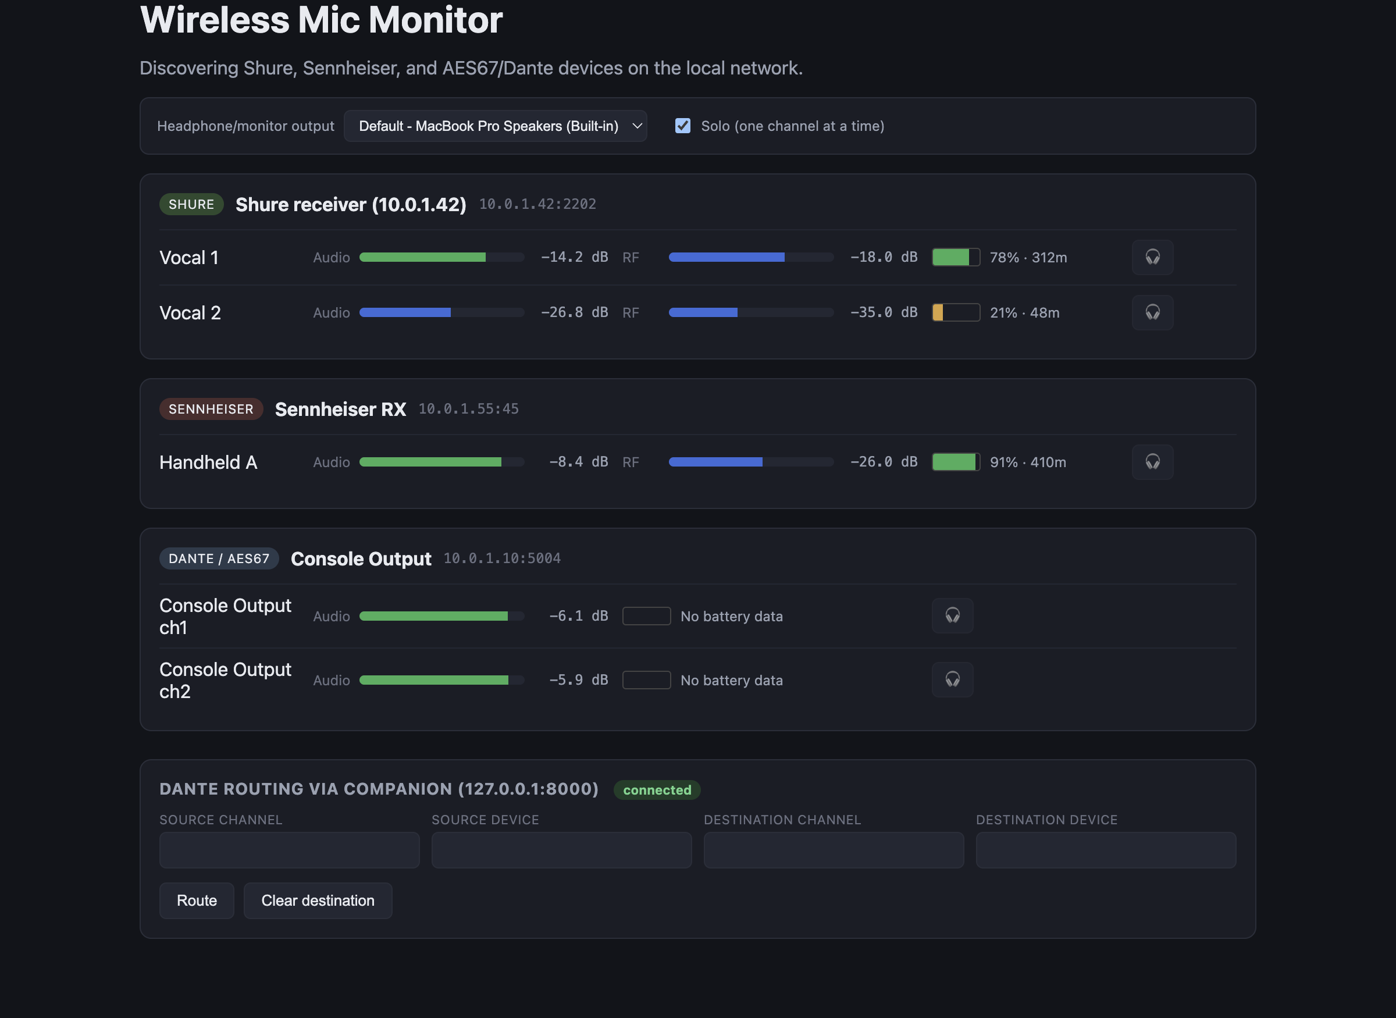Click the SHURE brand badge

[x=191, y=204]
